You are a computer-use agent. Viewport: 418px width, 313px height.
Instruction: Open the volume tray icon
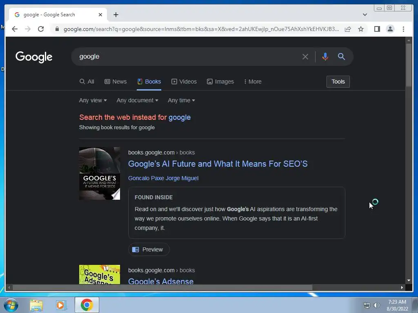(x=376, y=305)
